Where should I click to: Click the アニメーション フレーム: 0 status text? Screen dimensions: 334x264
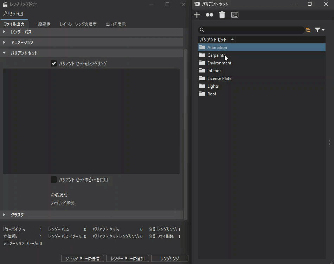pos(23,243)
